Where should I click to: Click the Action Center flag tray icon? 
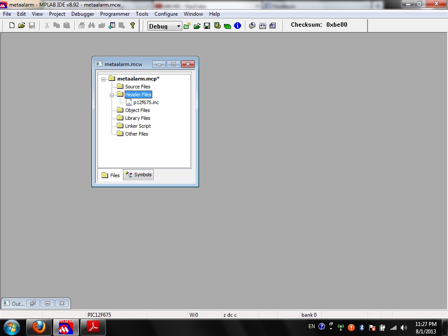[x=372, y=327]
